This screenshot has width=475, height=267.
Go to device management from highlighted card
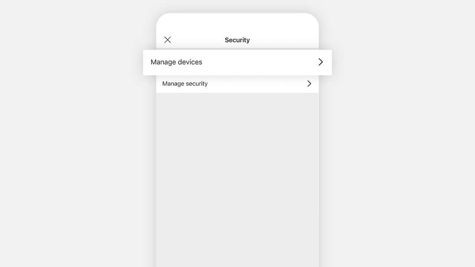pos(237,62)
